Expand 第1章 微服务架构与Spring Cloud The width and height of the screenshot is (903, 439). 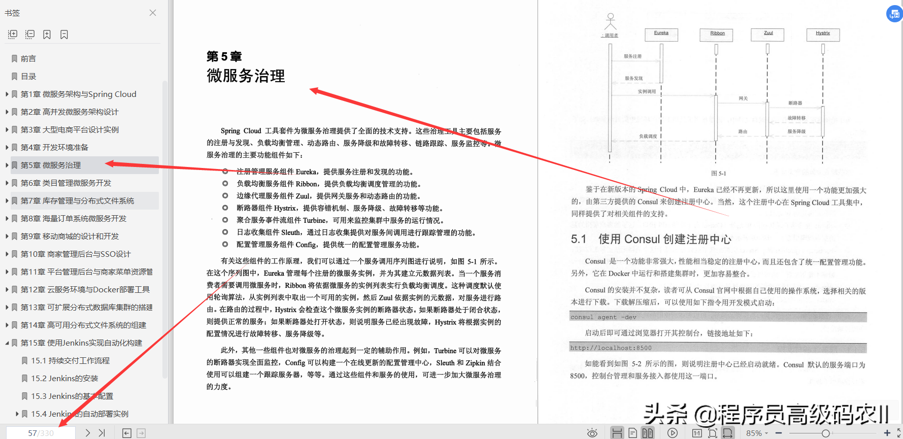[x=7, y=94]
